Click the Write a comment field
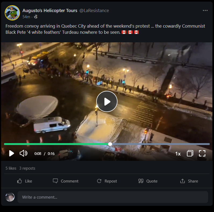Viewport: 214px width, 212px height. point(113,197)
